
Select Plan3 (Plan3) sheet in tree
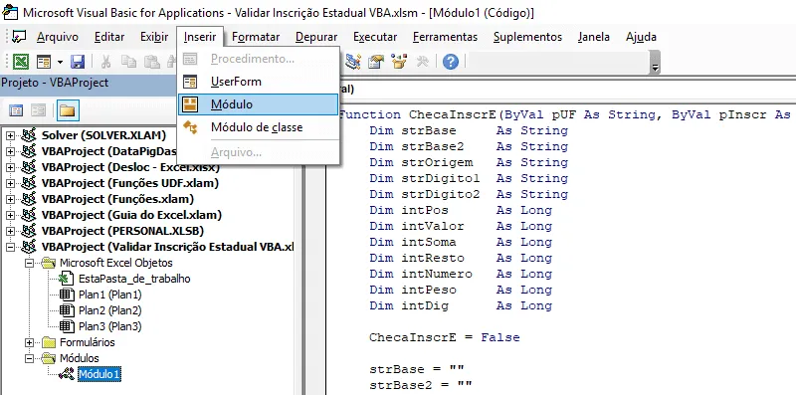109,326
